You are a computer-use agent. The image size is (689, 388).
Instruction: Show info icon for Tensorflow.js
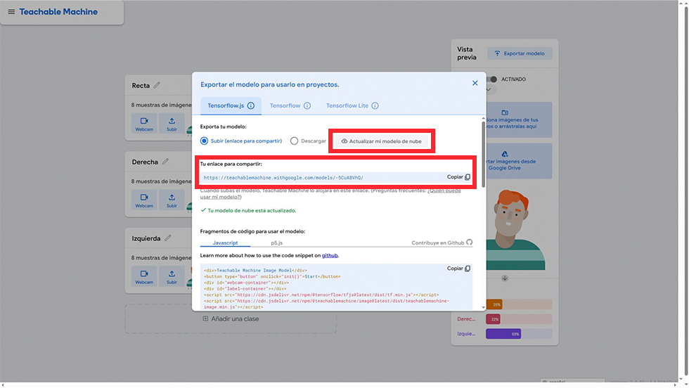(251, 105)
